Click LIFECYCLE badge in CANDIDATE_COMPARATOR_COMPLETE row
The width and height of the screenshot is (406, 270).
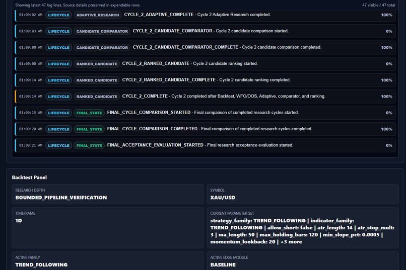[x=58, y=48]
